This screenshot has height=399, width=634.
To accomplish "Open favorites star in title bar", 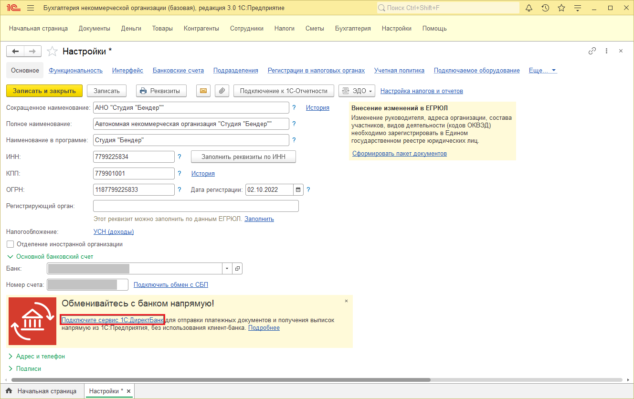I will point(561,8).
